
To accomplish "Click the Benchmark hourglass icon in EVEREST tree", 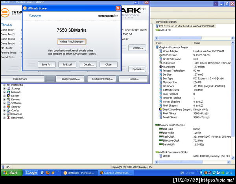I will pyautogui.click(x=9, y=118).
